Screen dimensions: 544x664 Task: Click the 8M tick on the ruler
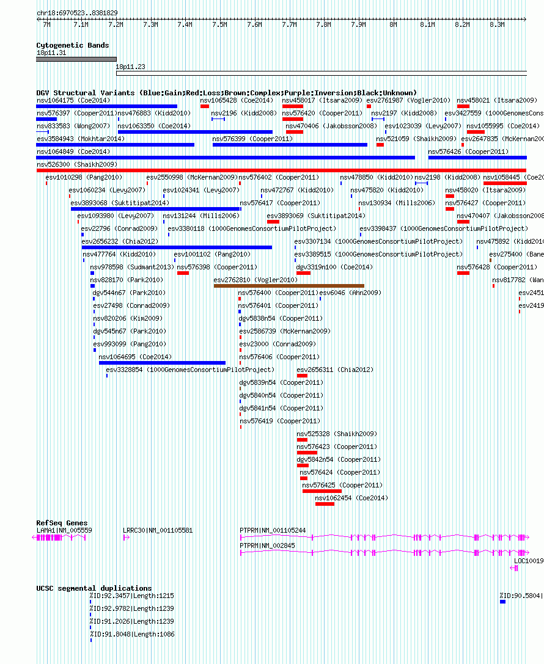(x=393, y=24)
